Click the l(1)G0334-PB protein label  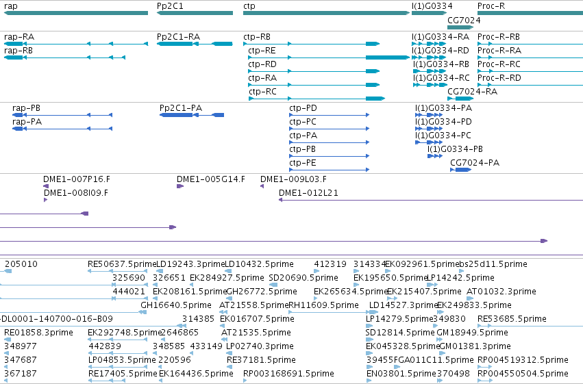(455, 149)
